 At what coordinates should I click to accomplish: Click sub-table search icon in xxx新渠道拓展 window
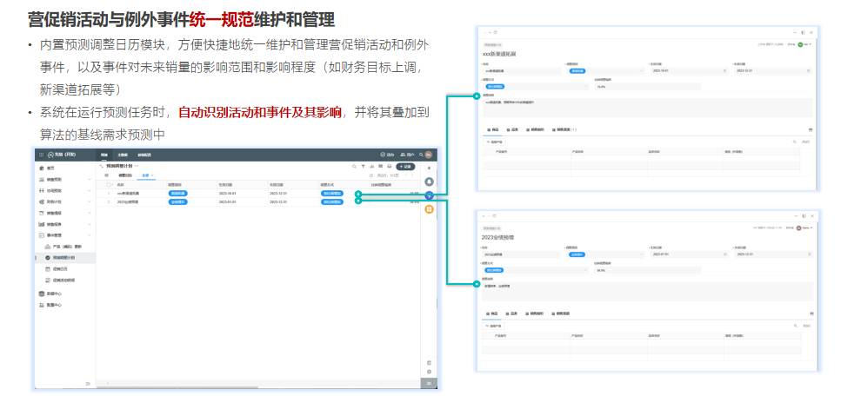(x=795, y=142)
